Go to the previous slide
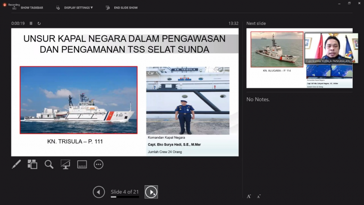The image size is (364, 205). coord(99,192)
